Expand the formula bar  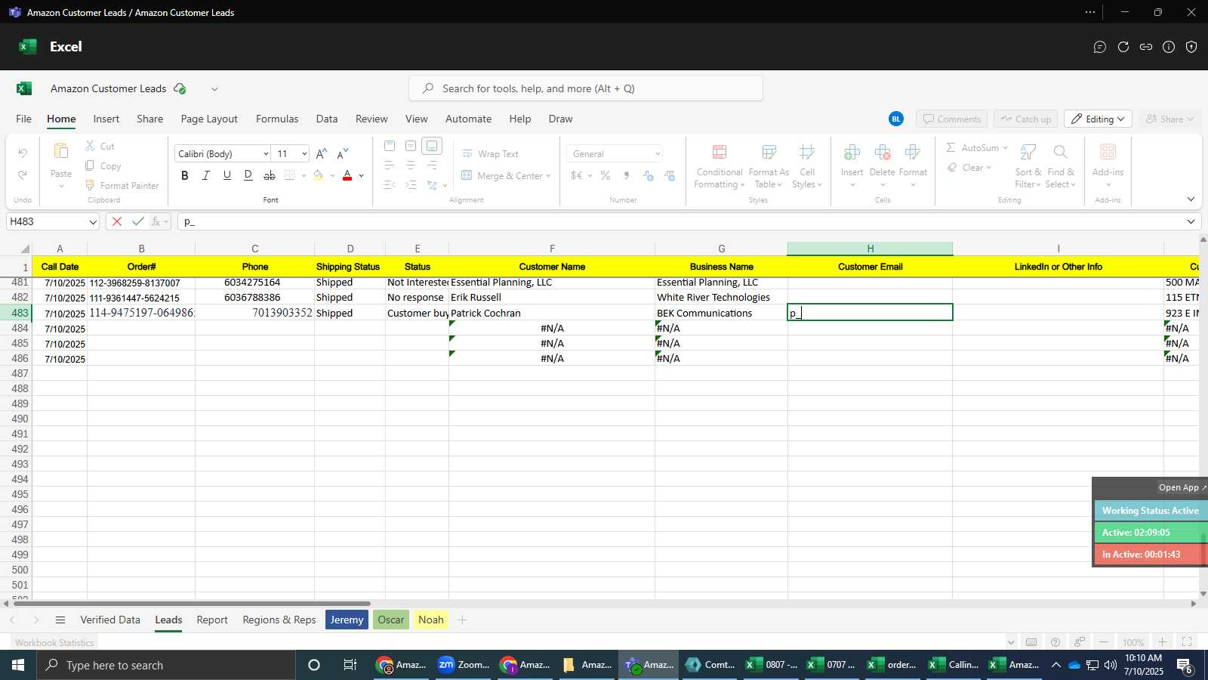pos(1191,221)
